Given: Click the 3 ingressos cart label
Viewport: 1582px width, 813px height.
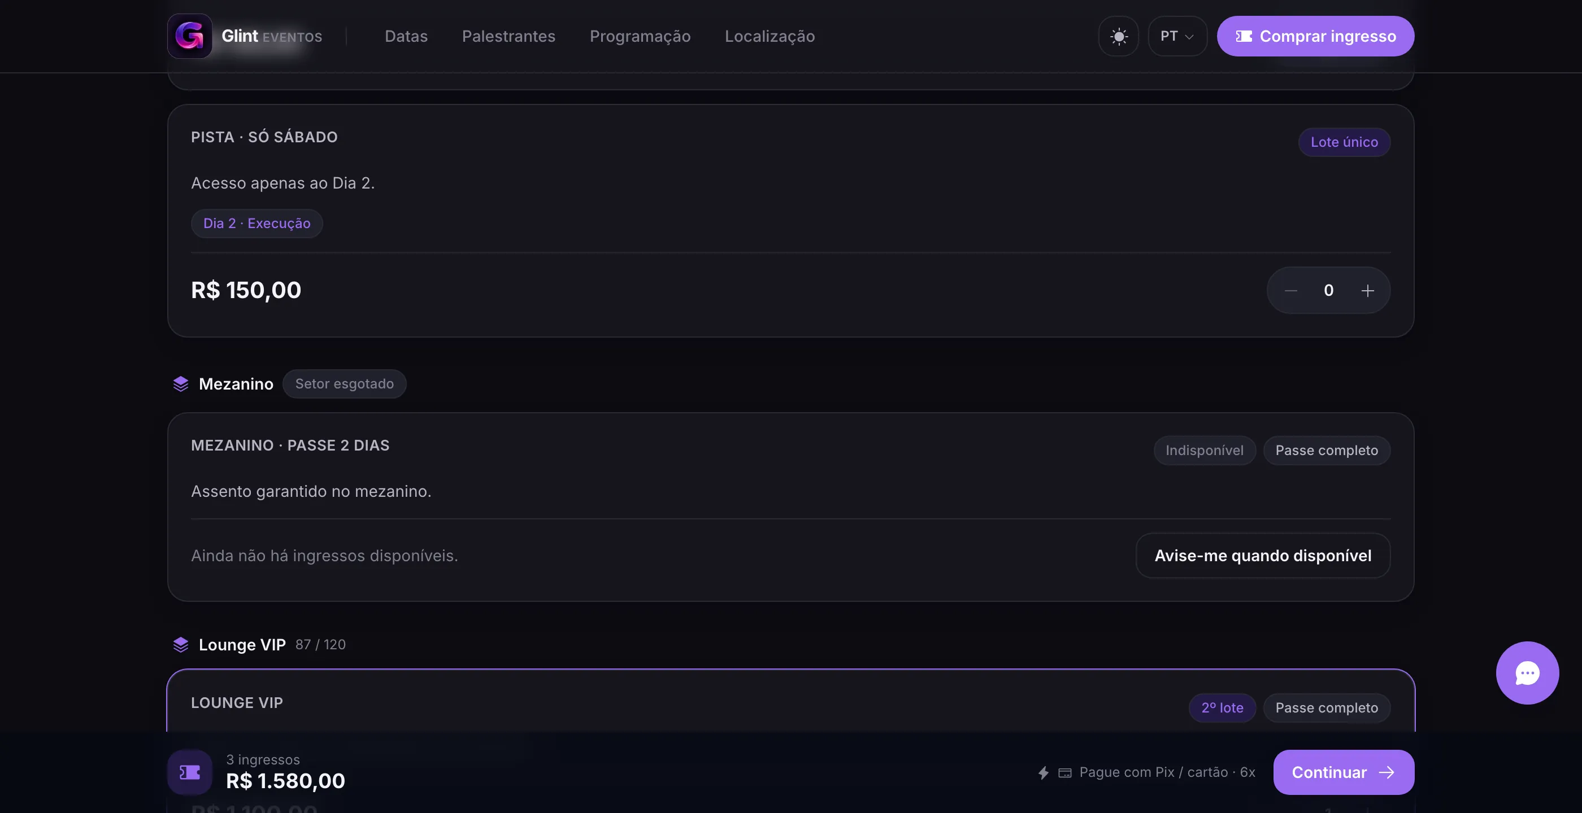Looking at the screenshot, I should pos(263,759).
